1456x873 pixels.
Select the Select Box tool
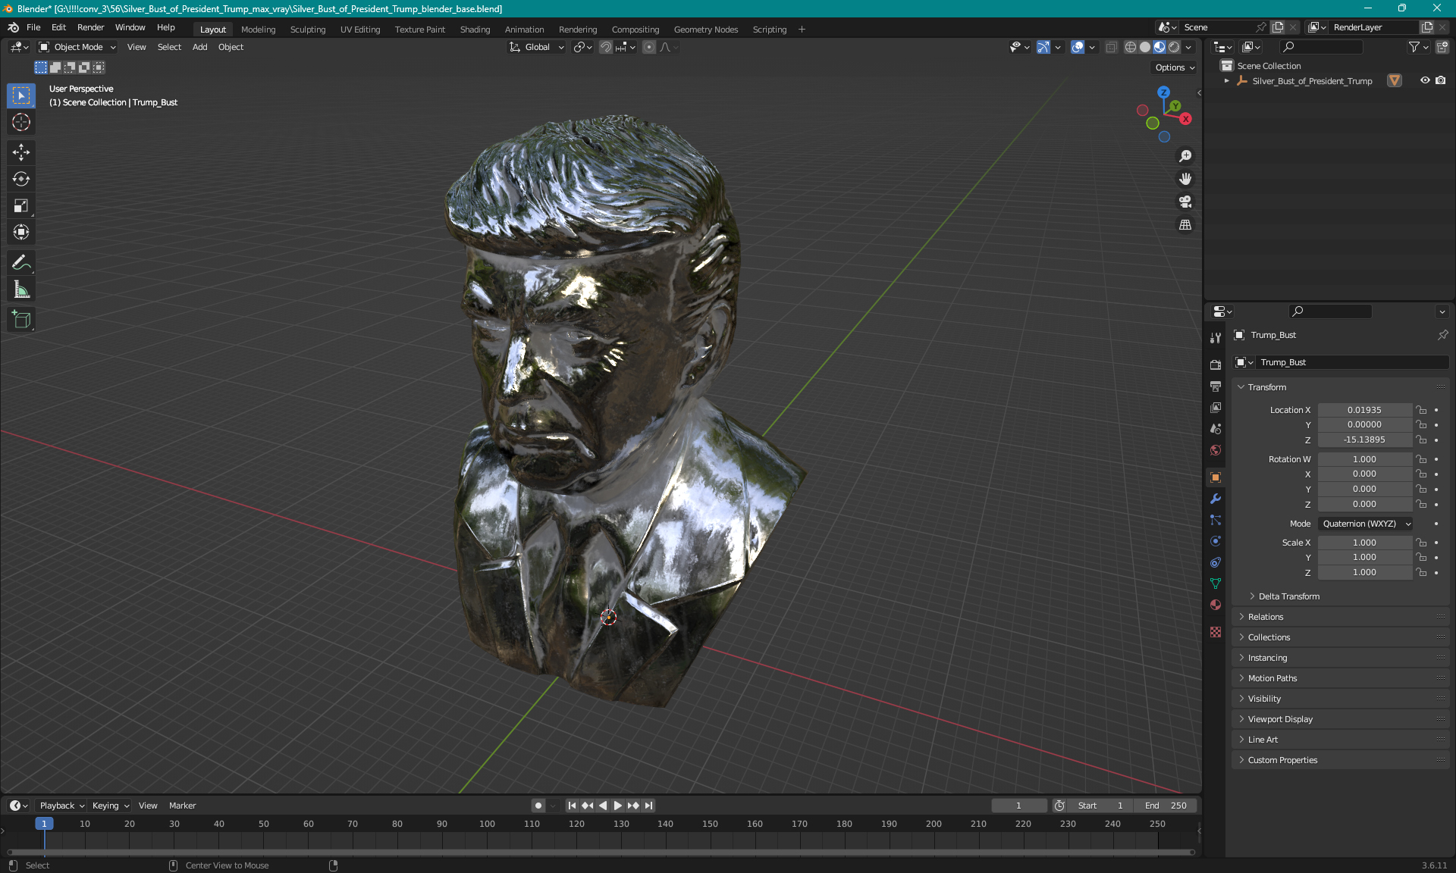coord(21,95)
